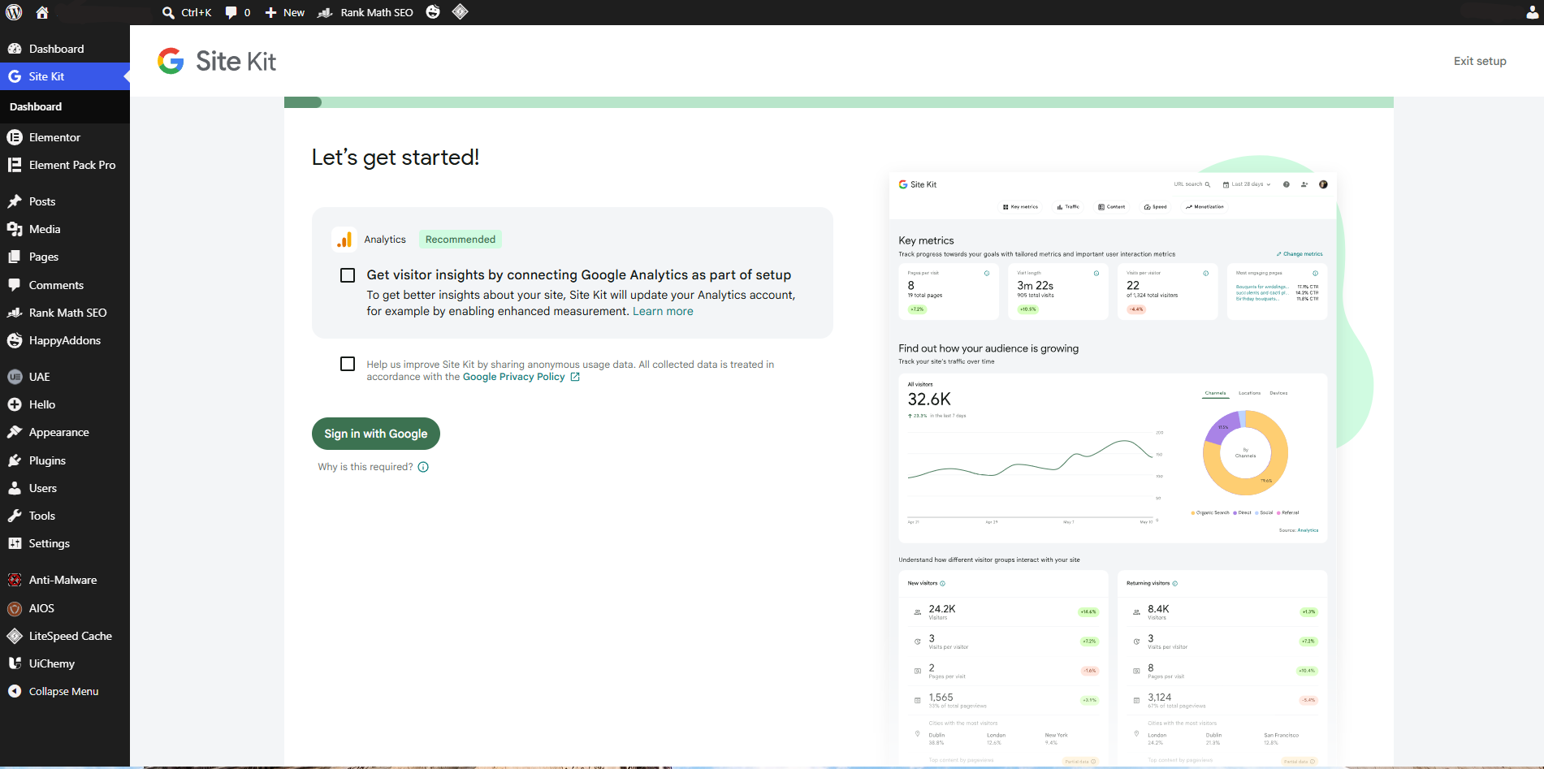Check anonymous usage data sharing box
This screenshot has height=769, width=1544.
click(348, 364)
